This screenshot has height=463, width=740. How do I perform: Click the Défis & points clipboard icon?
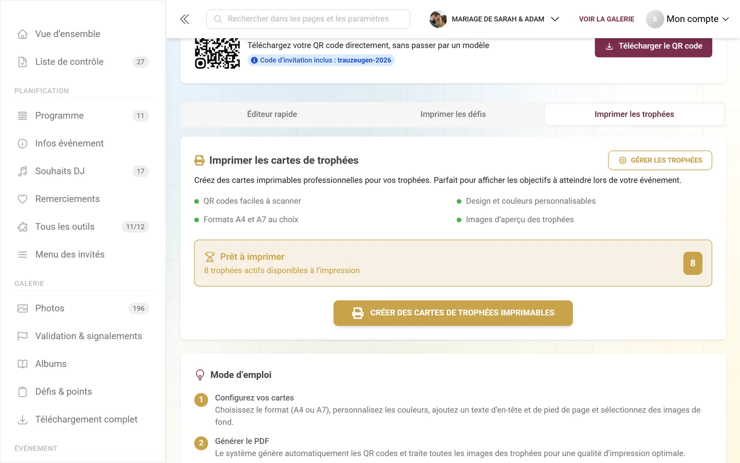click(x=23, y=392)
